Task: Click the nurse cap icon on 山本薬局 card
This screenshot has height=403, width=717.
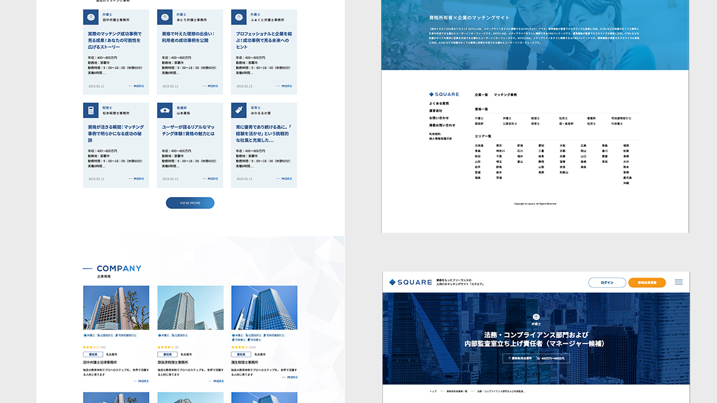Action: click(x=165, y=110)
